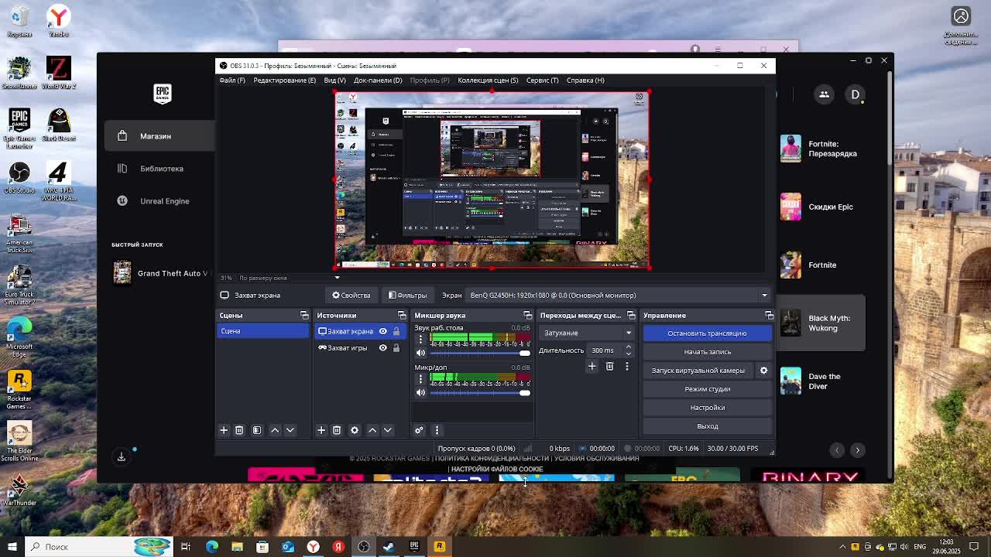Open Док-панели menu in menu bar
Image resolution: width=991 pixels, height=557 pixels.
pyautogui.click(x=378, y=80)
